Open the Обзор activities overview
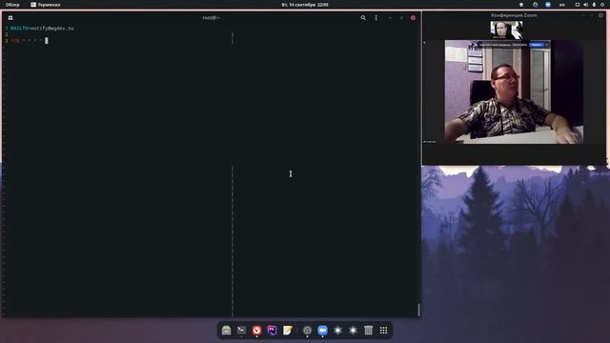The height and width of the screenshot is (343, 610). pyautogui.click(x=12, y=5)
